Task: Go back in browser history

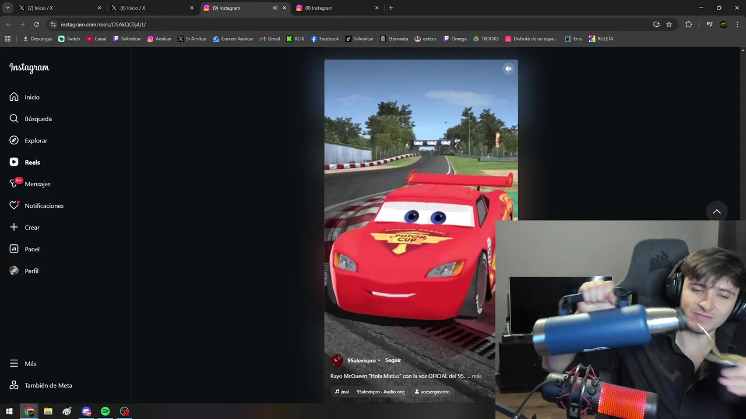Action: coord(8,24)
